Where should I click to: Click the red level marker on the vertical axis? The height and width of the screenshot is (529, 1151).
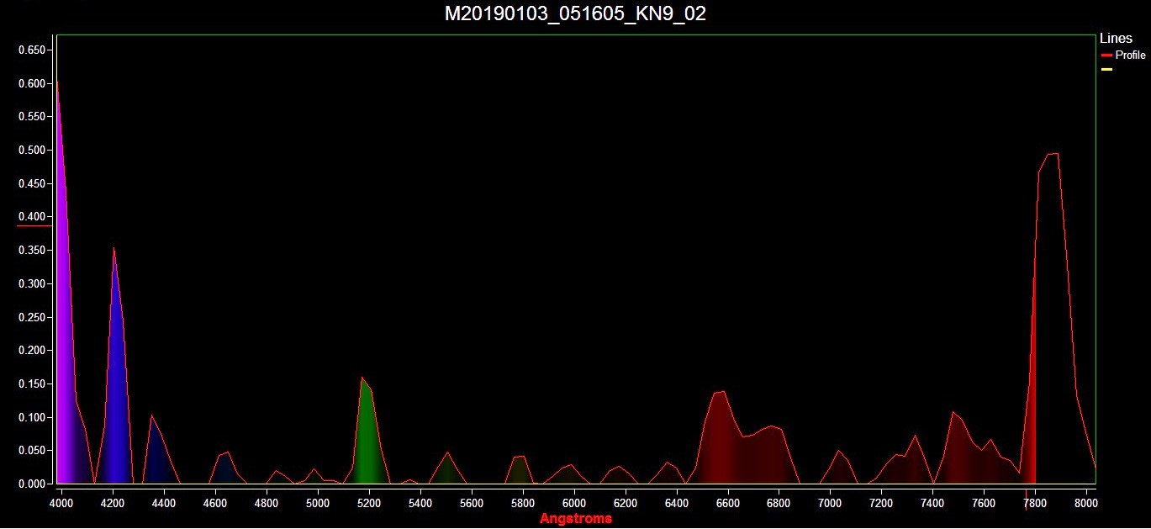coord(34,225)
